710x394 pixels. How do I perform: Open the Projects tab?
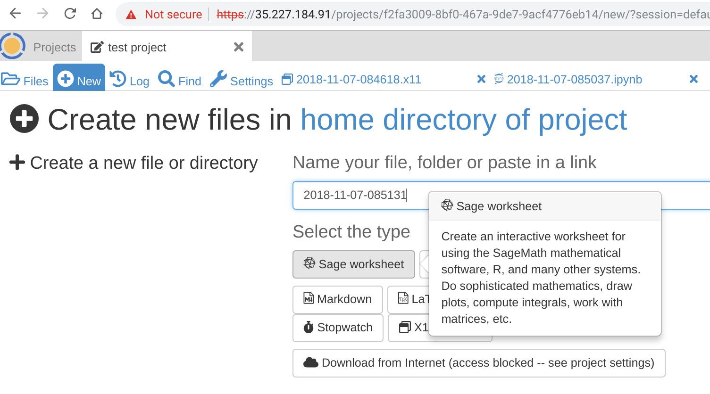coord(54,47)
